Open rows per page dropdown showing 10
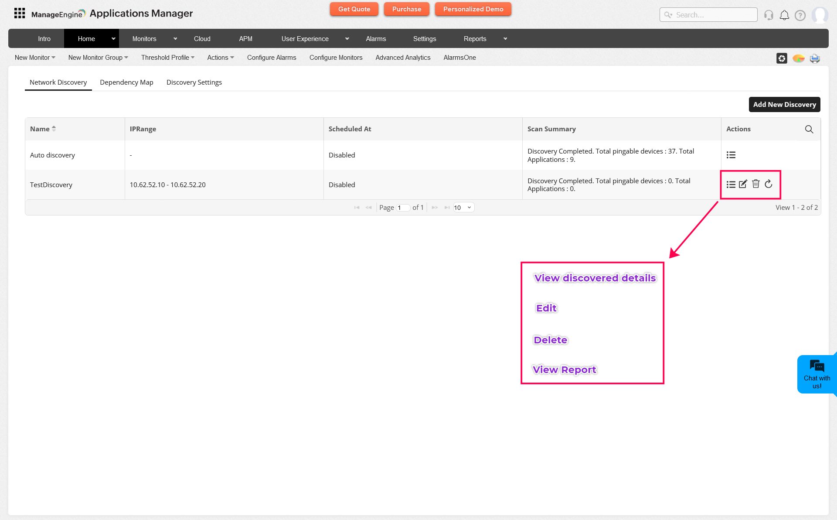The image size is (837, 520). (463, 208)
